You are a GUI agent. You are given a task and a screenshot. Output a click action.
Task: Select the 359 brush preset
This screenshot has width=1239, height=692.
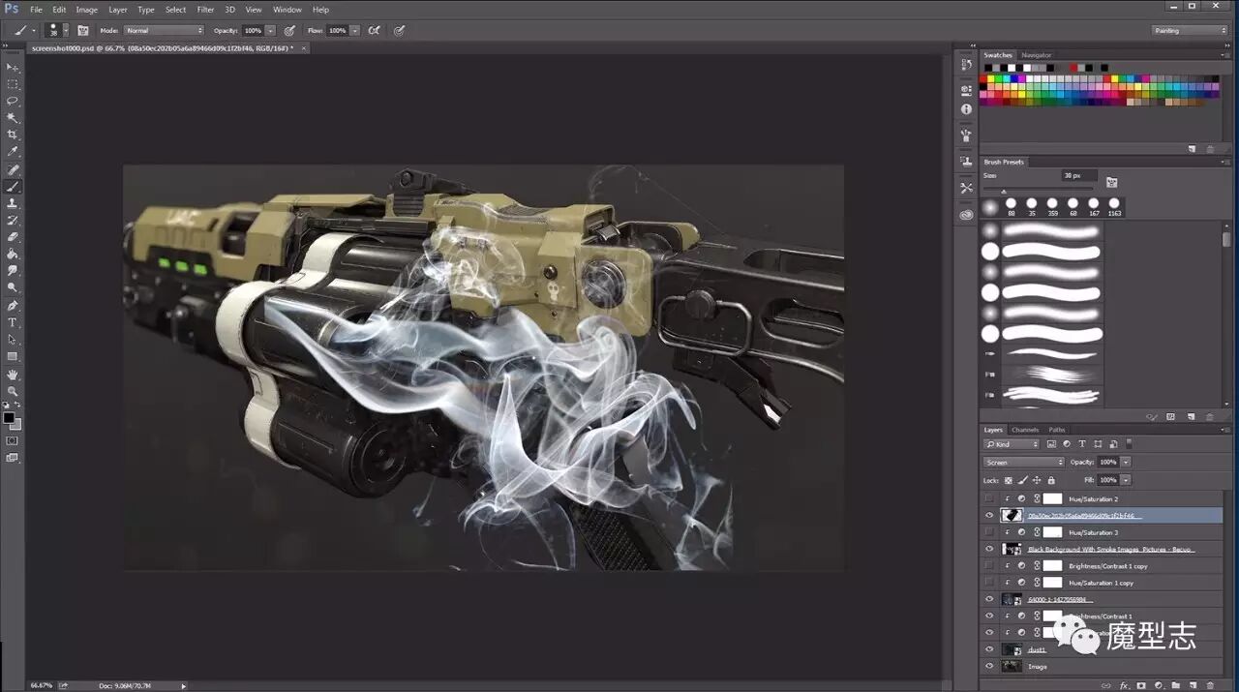(x=1052, y=206)
